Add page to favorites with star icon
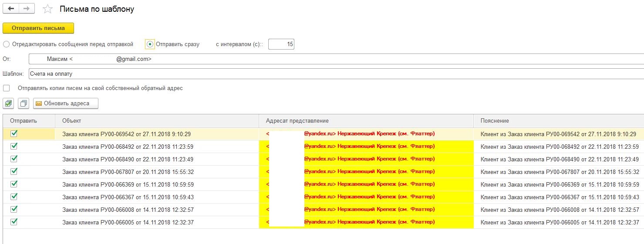This screenshot has height=244, width=644. [47, 9]
